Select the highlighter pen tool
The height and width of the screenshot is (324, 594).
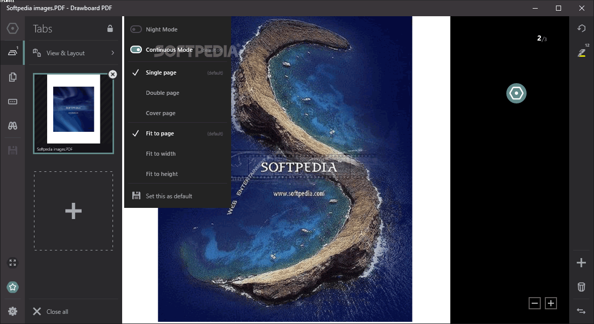click(x=581, y=53)
